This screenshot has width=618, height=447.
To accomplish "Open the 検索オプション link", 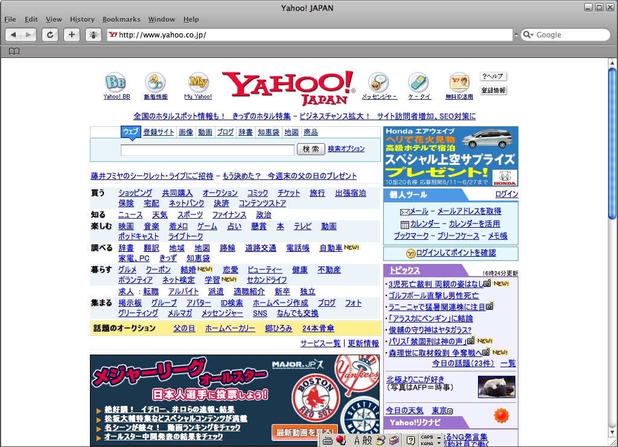I will click(x=346, y=149).
